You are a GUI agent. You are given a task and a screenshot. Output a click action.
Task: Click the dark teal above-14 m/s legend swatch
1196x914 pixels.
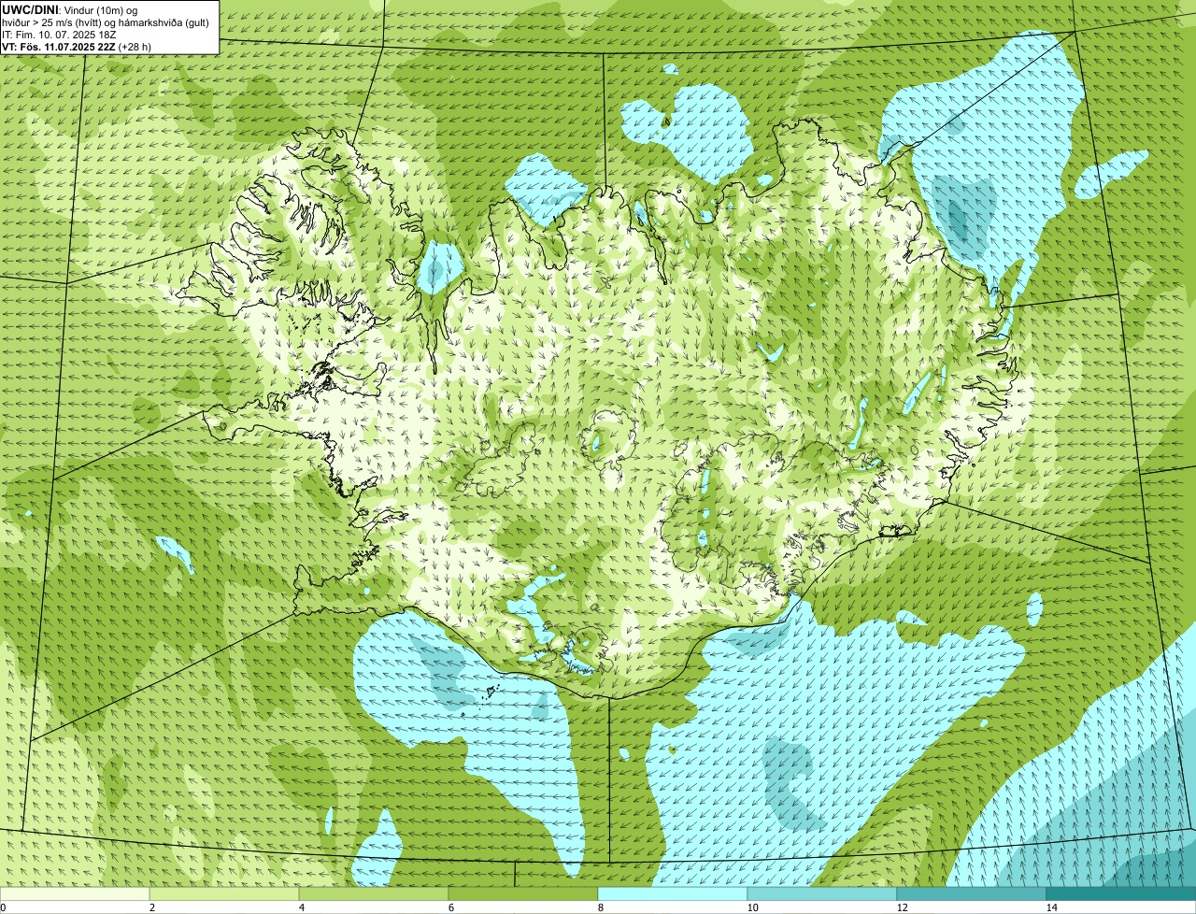coord(1121,893)
